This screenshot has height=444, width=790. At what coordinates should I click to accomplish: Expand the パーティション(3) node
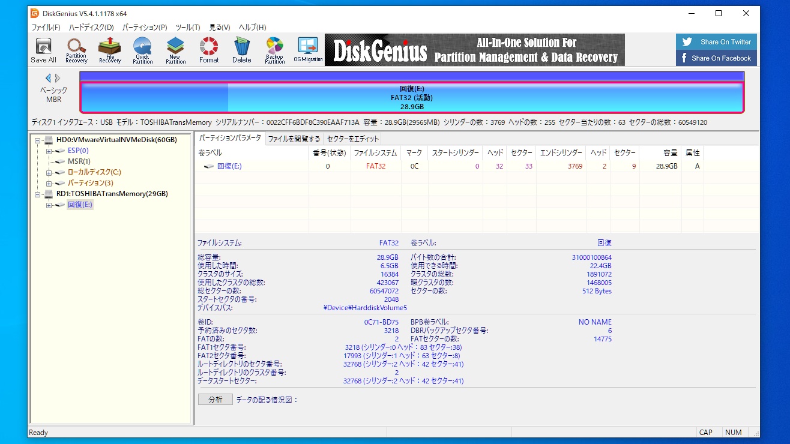(49, 183)
